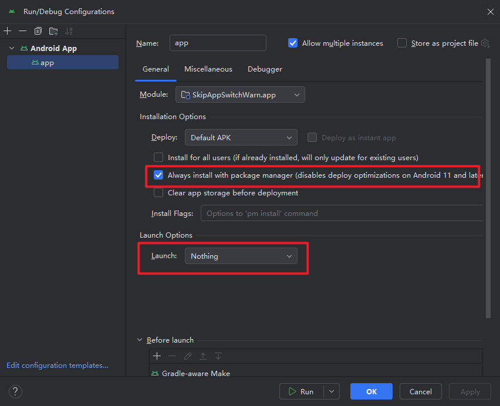Switch to the Debugger tab

pyautogui.click(x=265, y=69)
